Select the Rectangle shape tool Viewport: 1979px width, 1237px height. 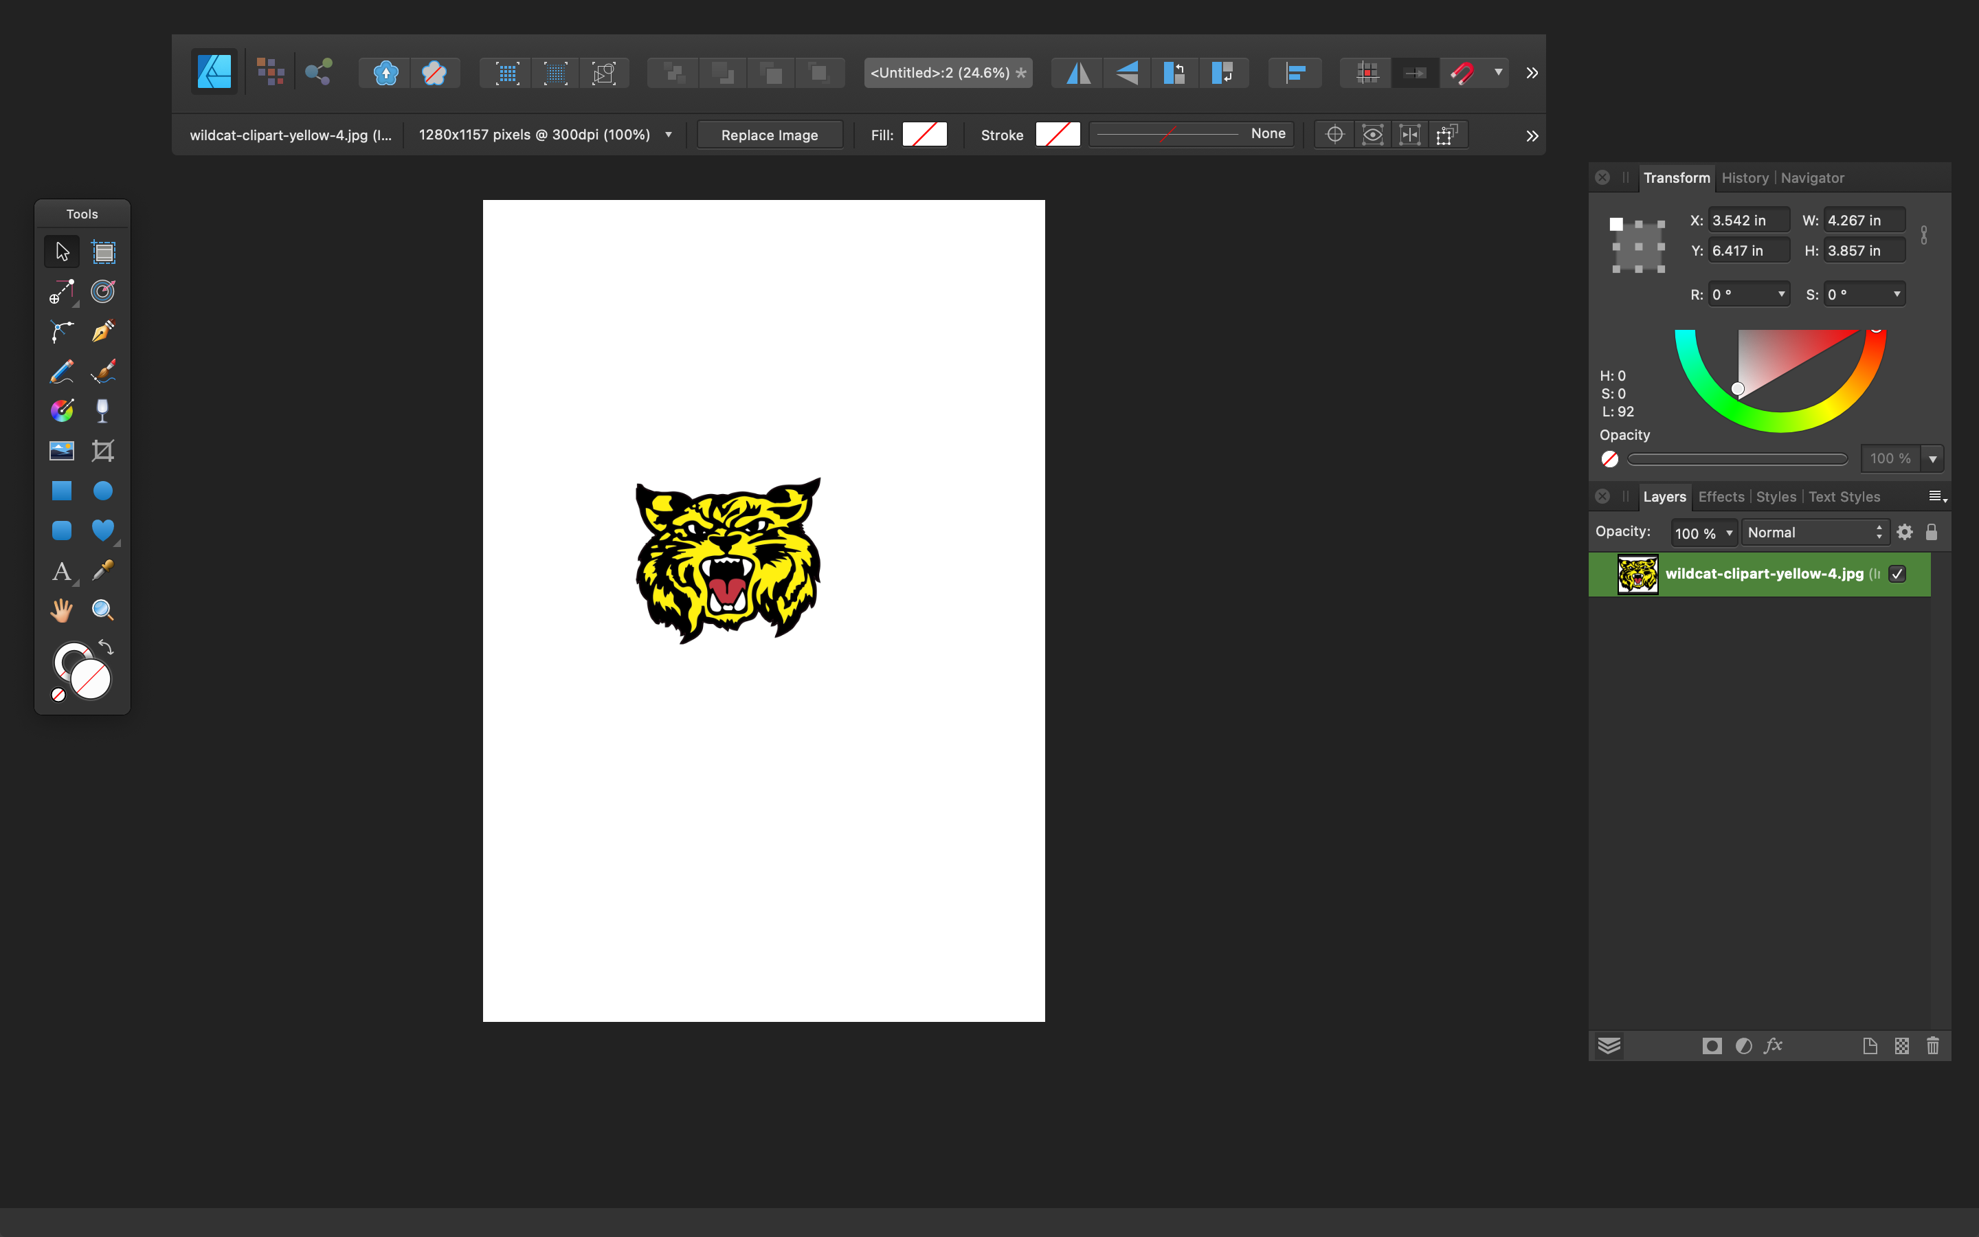point(62,491)
